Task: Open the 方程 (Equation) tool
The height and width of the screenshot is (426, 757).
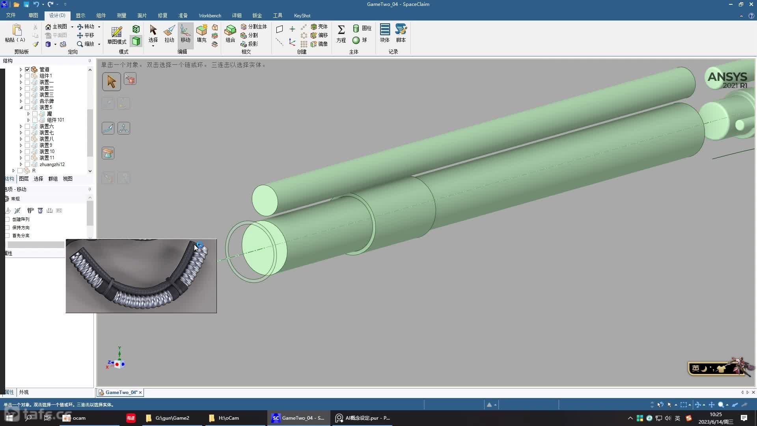Action: (341, 34)
